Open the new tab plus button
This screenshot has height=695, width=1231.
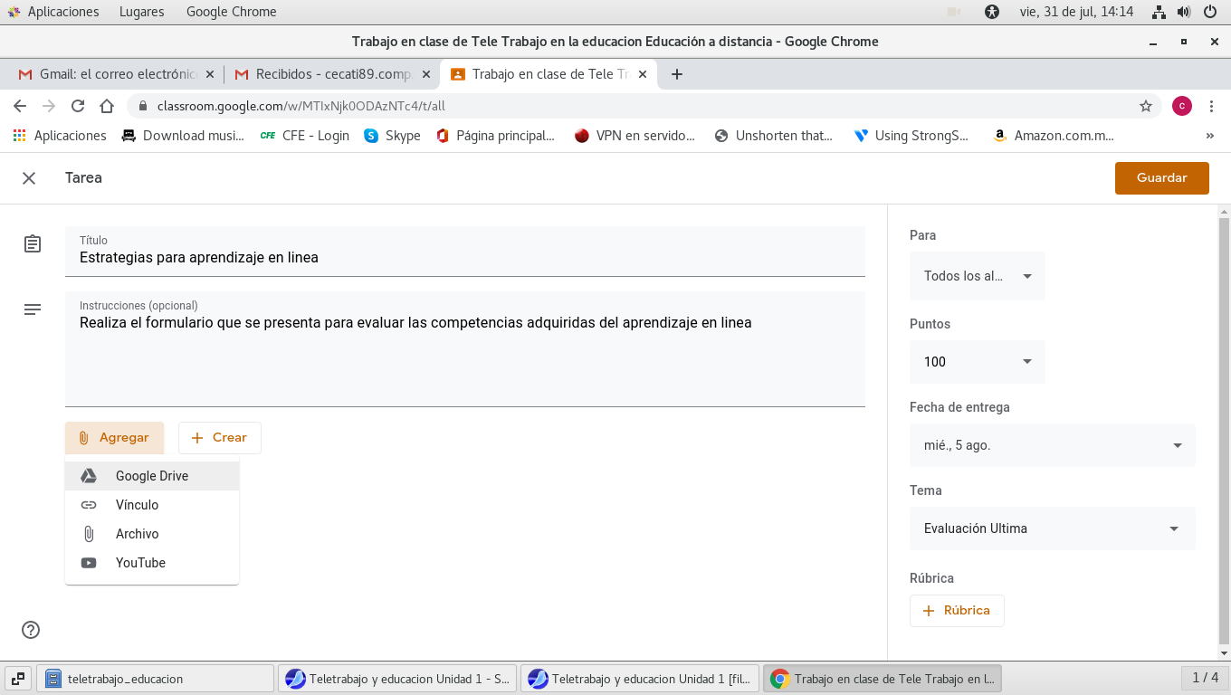[676, 74]
